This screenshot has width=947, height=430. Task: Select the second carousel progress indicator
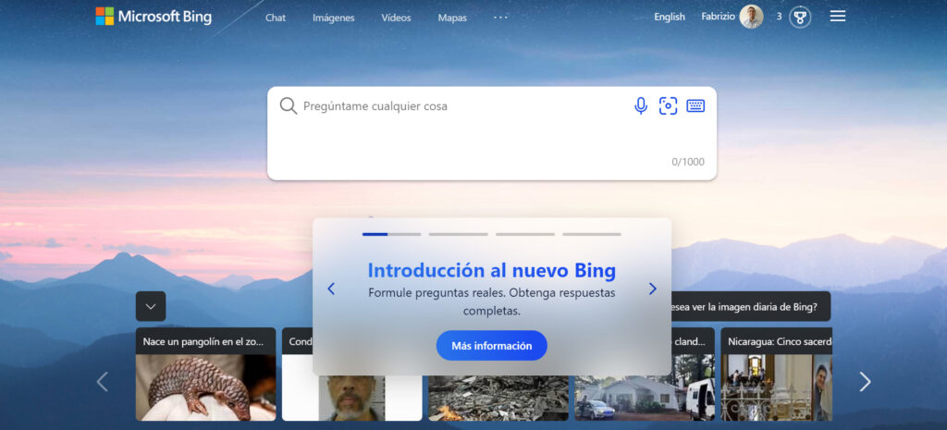point(458,234)
